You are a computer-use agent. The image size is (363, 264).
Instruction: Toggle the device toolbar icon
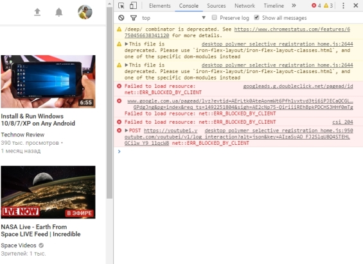133,6
